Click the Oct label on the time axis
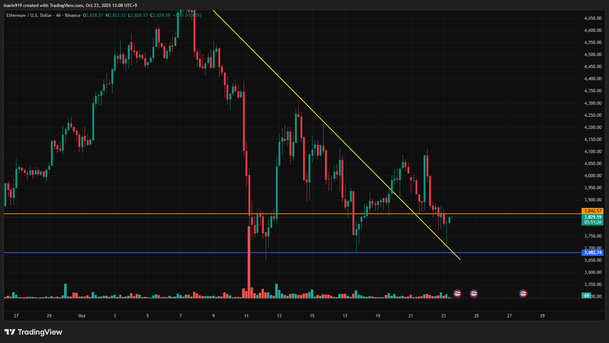 tap(82, 316)
